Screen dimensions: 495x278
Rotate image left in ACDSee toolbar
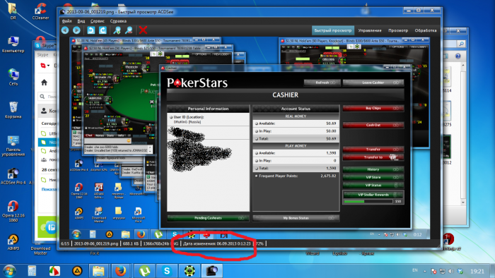coord(91,30)
